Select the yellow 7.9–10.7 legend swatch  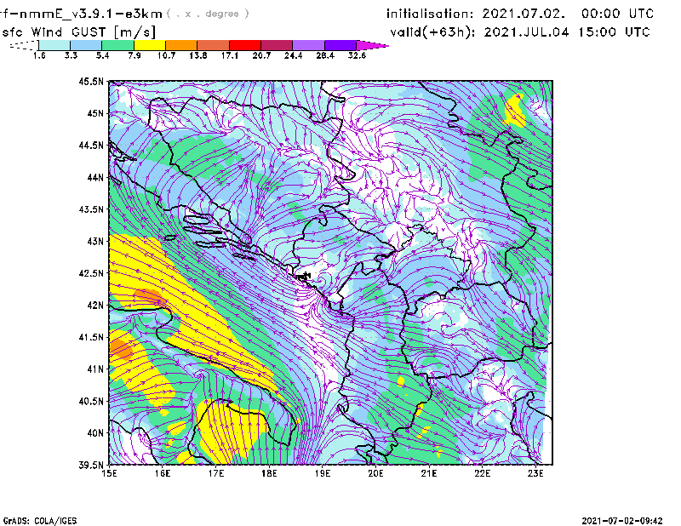[x=150, y=45]
